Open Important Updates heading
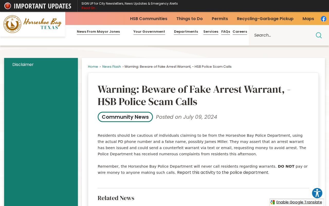 42,6
